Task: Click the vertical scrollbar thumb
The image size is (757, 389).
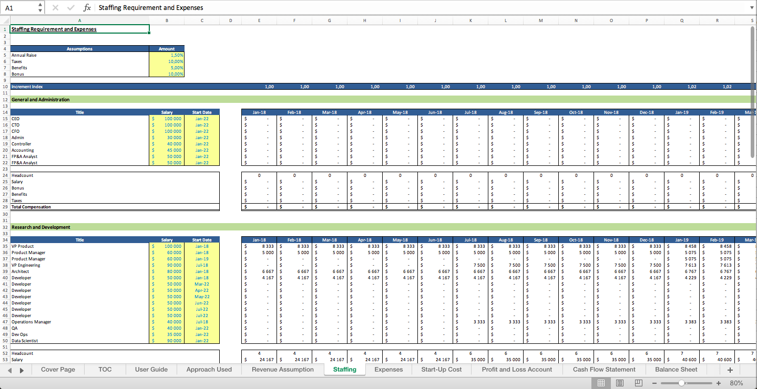Action: [x=753, y=91]
